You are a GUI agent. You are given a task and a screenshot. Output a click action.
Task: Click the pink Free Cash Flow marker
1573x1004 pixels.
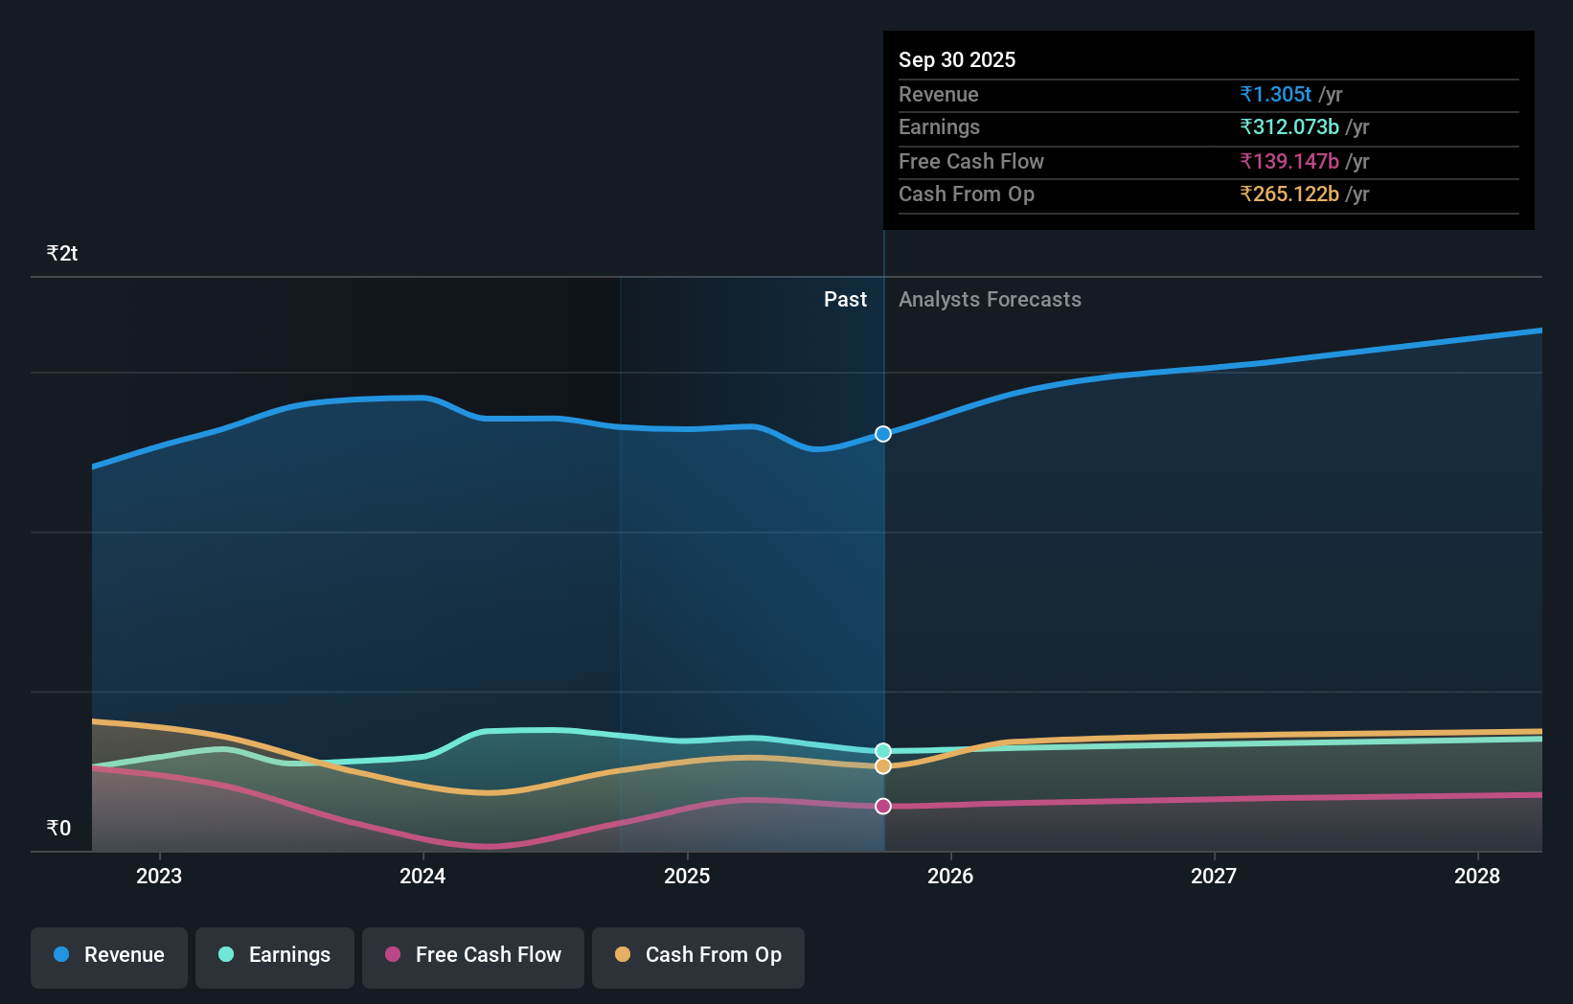coord(882,806)
